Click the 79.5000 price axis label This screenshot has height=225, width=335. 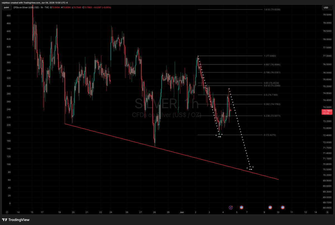point(327,15)
